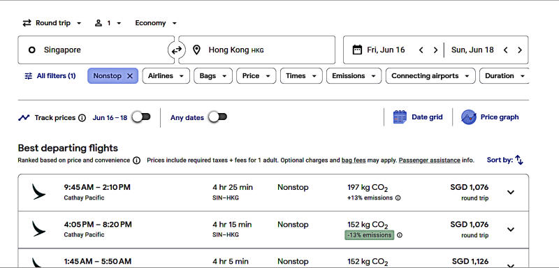Click the info icon beside Track prices

point(82,118)
